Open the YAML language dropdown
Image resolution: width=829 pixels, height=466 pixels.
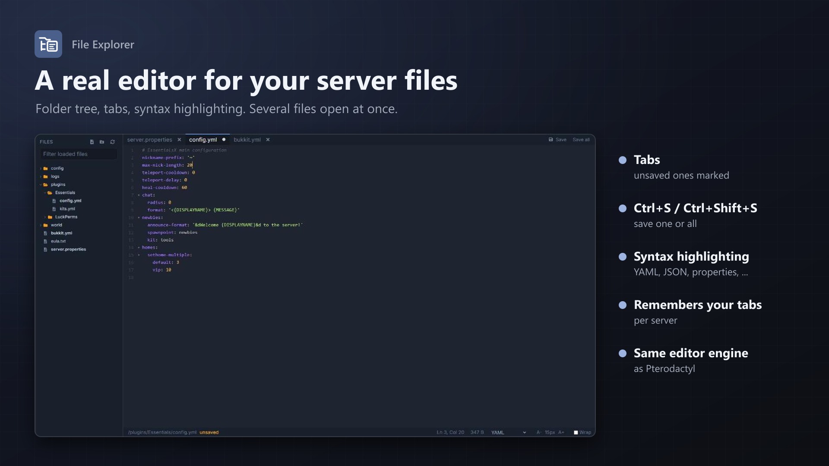(508, 432)
